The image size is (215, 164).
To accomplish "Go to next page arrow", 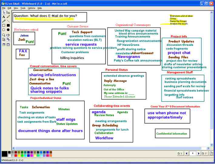I will pyautogui.click(x=199, y=154).
